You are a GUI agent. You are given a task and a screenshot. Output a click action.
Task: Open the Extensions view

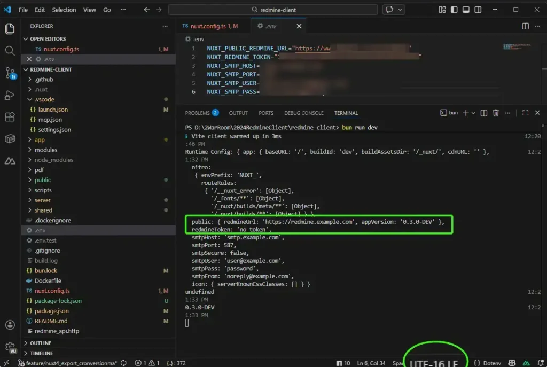point(10,117)
